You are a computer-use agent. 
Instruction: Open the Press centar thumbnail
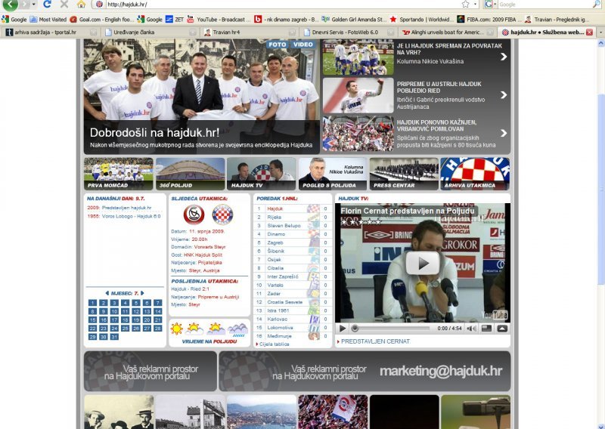coord(404,174)
